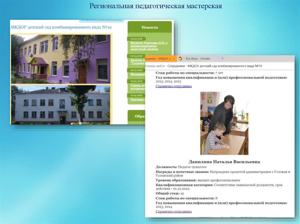Image resolution: width=300 pixels, height=224 pixels.
Task: Open Страничка сотрудника link above the photo
Action: coord(173,86)
